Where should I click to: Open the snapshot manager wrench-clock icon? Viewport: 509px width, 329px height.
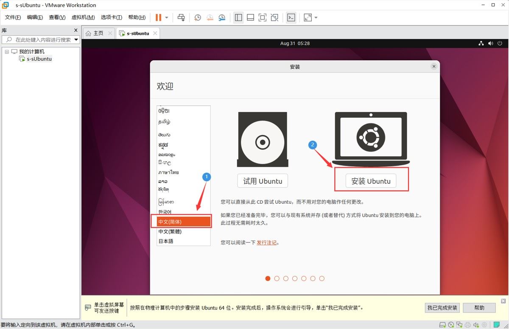tap(222, 17)
